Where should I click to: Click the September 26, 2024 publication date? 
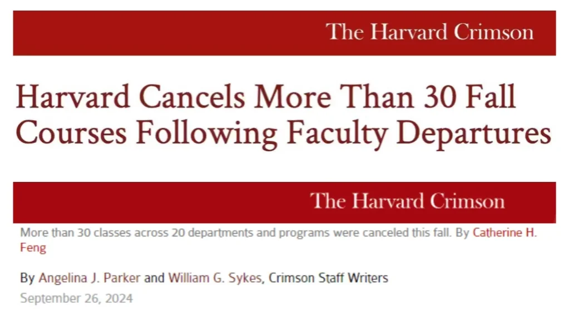(x=76, y=299)
